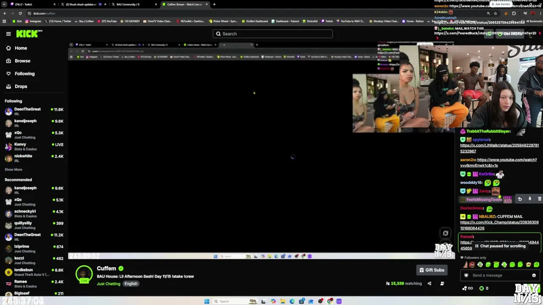Open aaron2x's YouTube link in chat
Image resolution: width=543 pixels, height=305 pixels.
[498, 163]
